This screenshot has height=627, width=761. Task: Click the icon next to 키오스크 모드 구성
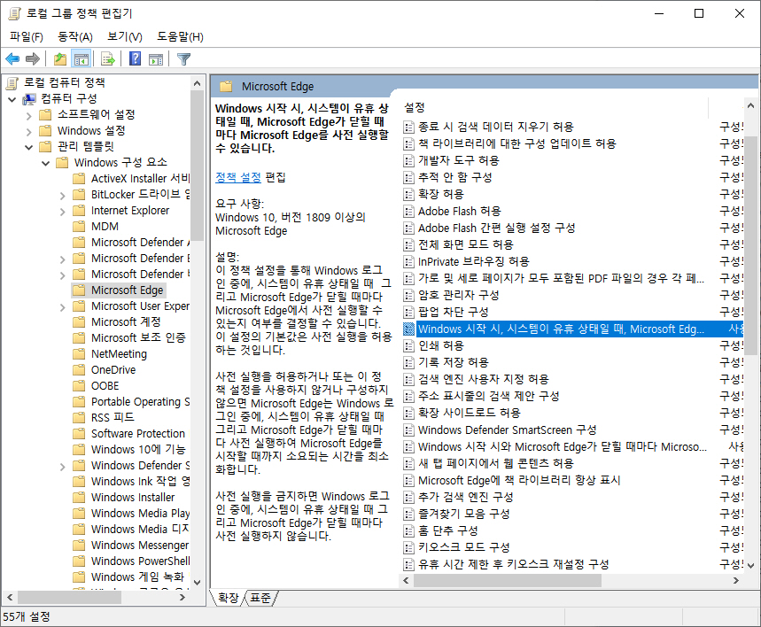tap(408, 548)
